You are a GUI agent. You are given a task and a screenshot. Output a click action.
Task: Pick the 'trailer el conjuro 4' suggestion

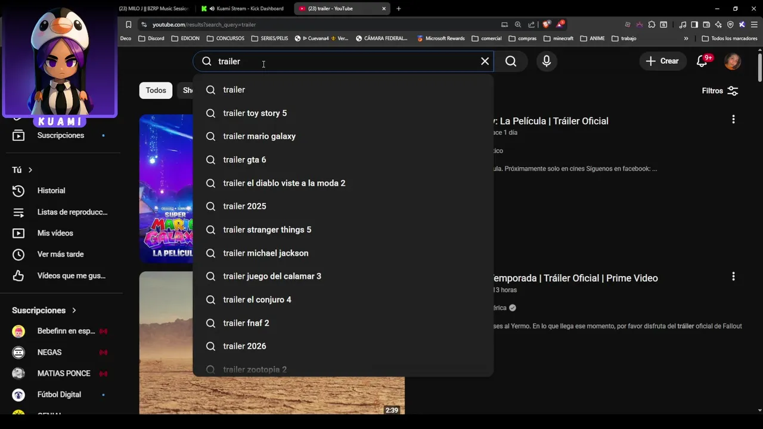(343, 300)
